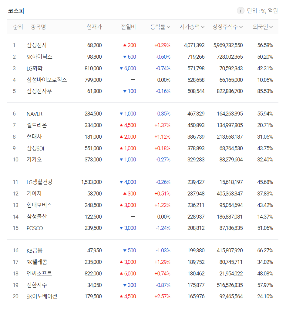This screenshot has width=286, height=311.
Task: Open the 기아차 stock link
Action: click(34, 194)
